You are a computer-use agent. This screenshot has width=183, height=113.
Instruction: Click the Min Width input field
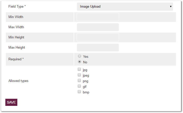[98, 17]
